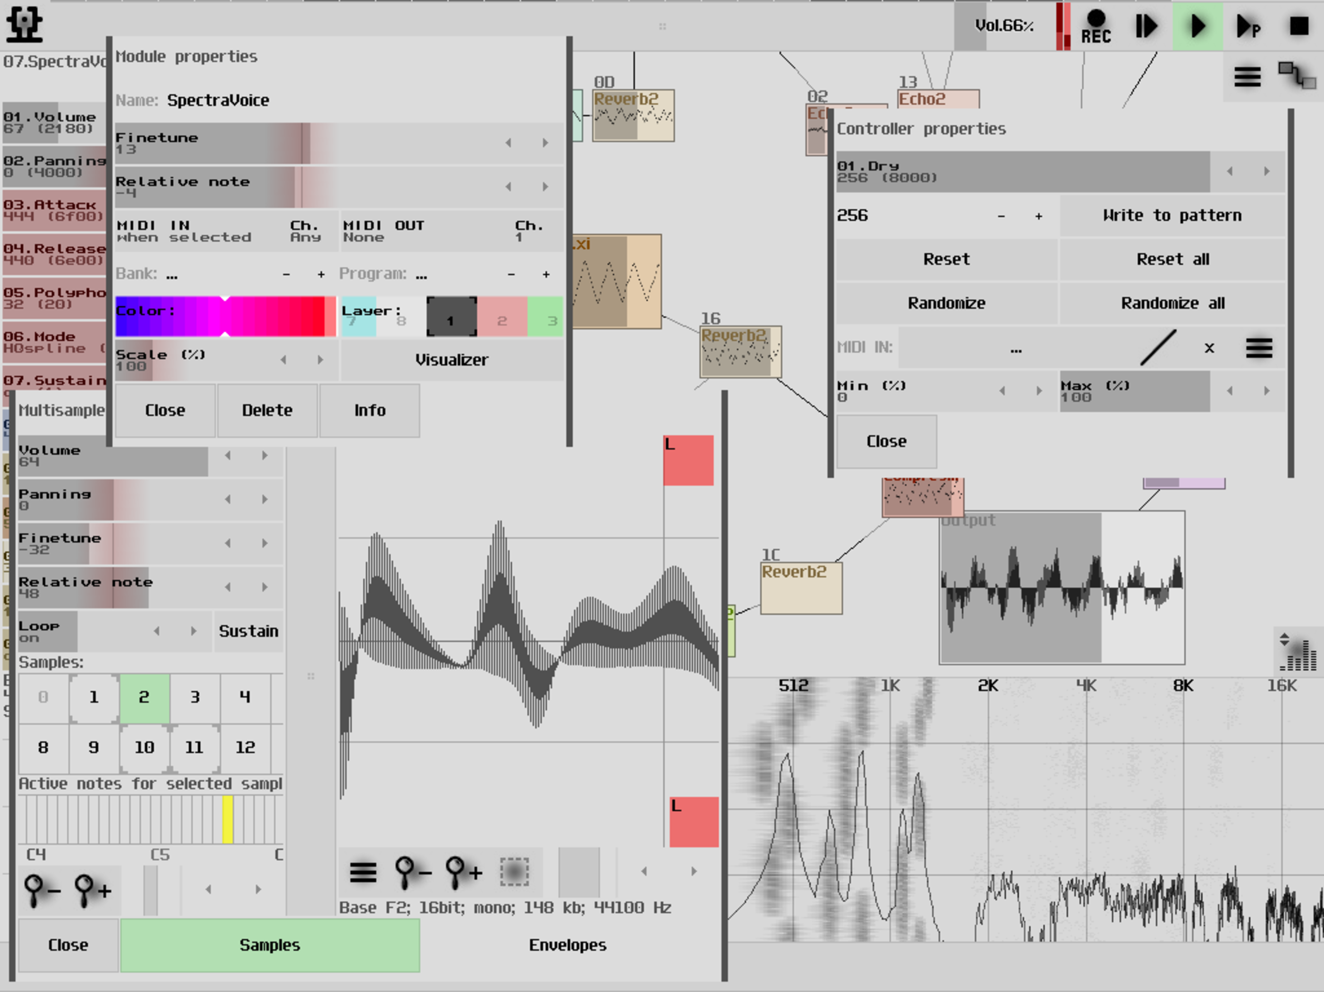The image size is (1324, 992).
Task: Toggle the Sustain loop button
Action: tap(249, 631)
